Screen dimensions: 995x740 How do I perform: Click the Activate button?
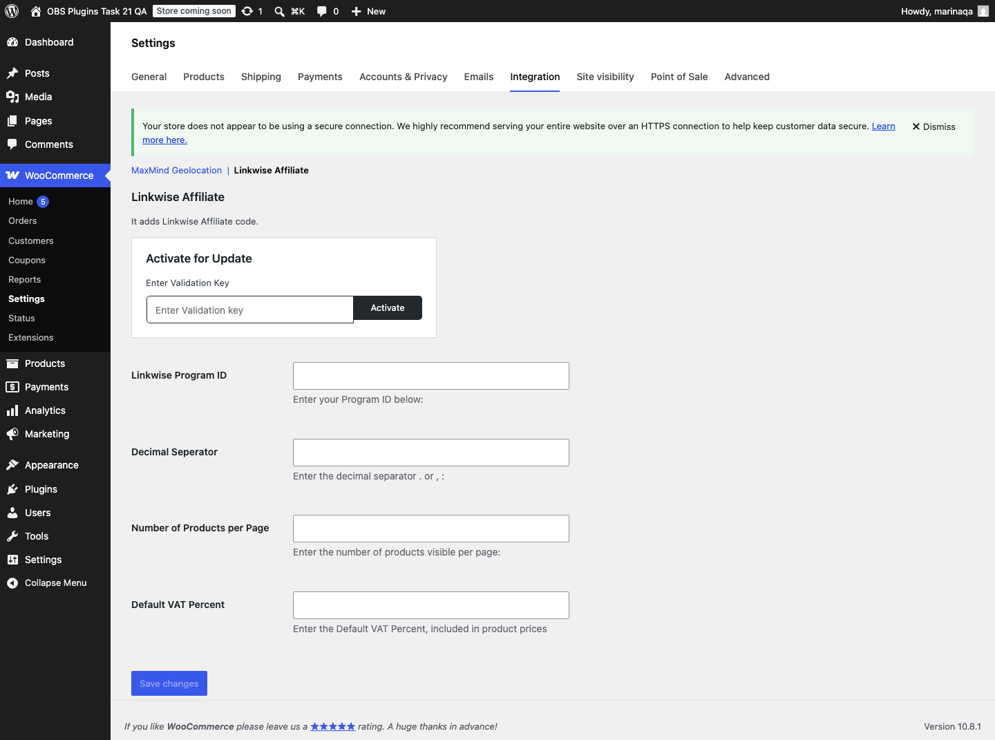point(388,308)
